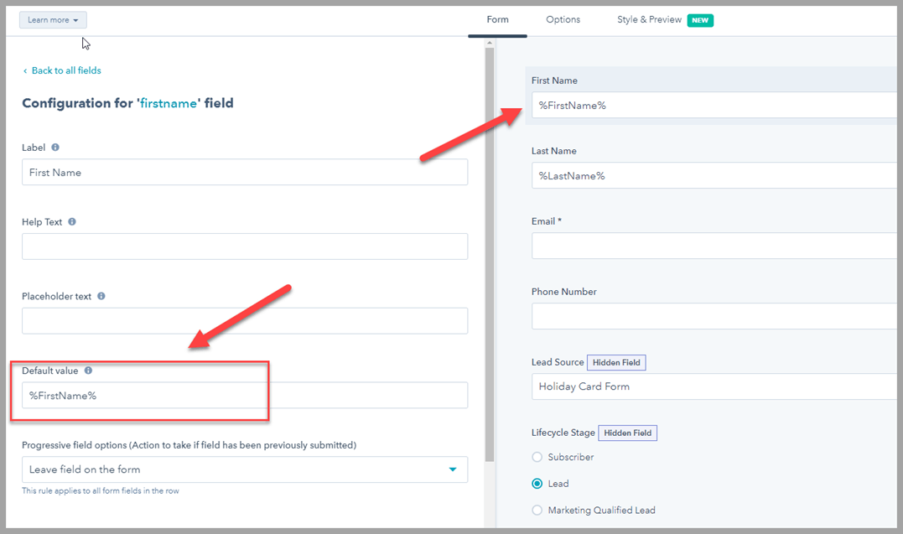Click the Hidden Field badge beside Lifecycle Stage
Viewport: 903px width, 534px height.
pyautogui.click(x=628, y=433)
